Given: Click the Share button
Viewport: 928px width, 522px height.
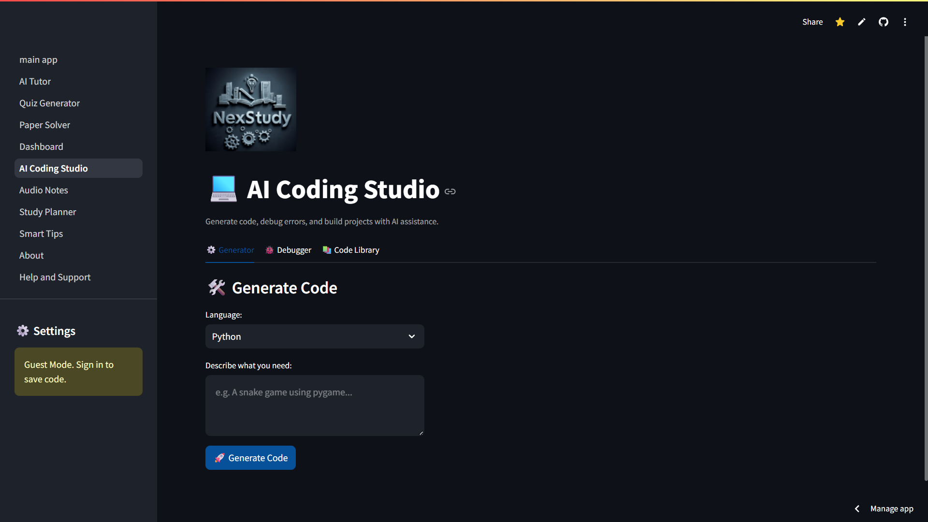Looking at the screenshot, I should tap(812, 22).
